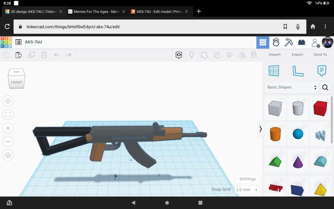Viewport: 334px width, 209px height.
Task: Collapse the shapes panel with chevron
Action: point(261,129)
